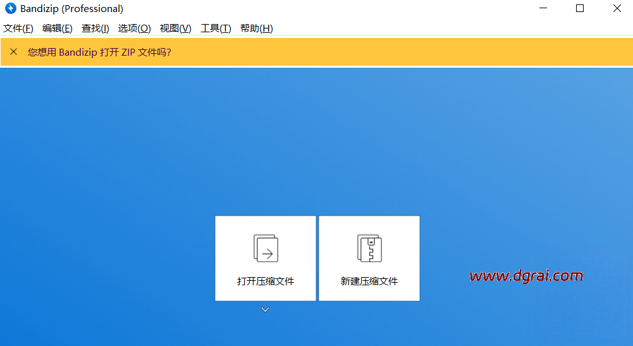Click the 您想用 Bandizip 打开 ZIP 文件吗? prompt
The image size is (633, 346).
[99, 52]
